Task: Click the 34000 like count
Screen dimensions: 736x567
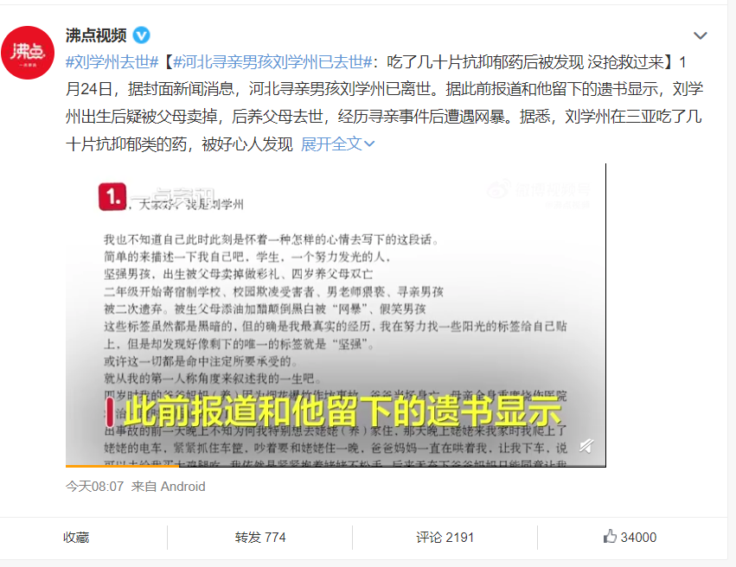Action: (638, 538)
